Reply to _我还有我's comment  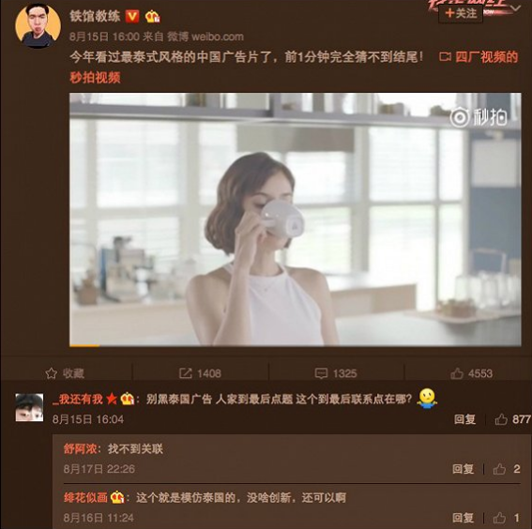[x=464, y=419]
